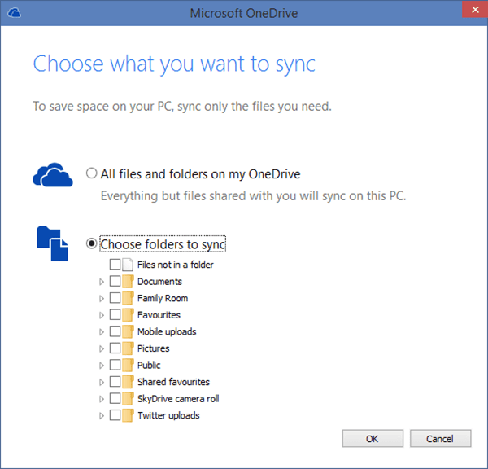Click the "All files and folders on my OneDrive" label
Image resolution: width=488 pixels, height=469 pixels.
tap(200, 174)
